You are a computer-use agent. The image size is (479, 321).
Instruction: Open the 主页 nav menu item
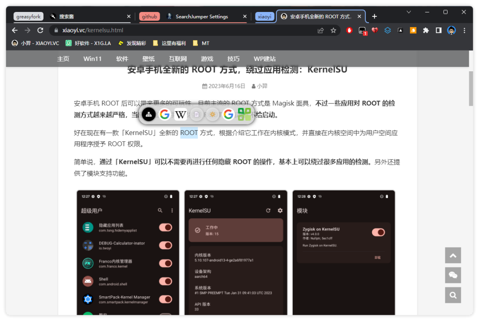(63, 59)
